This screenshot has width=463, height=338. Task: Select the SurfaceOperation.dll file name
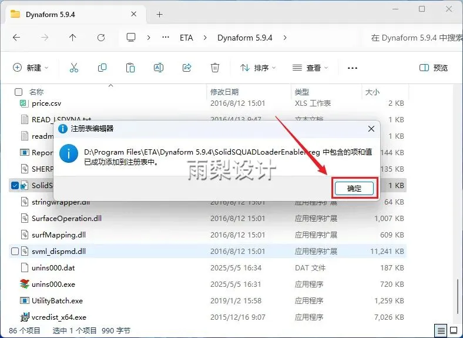66,218
